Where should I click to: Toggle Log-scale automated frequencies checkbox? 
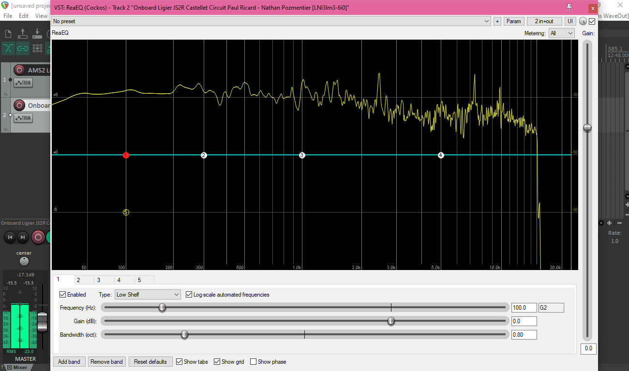[x=189, y=295]
